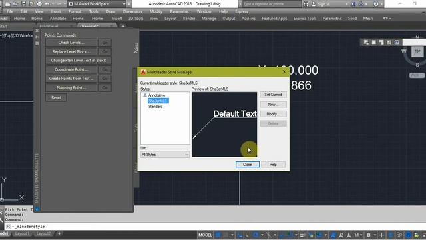Click the workspace switching gear in status bar
426x240 pixels.
(369, 235)
